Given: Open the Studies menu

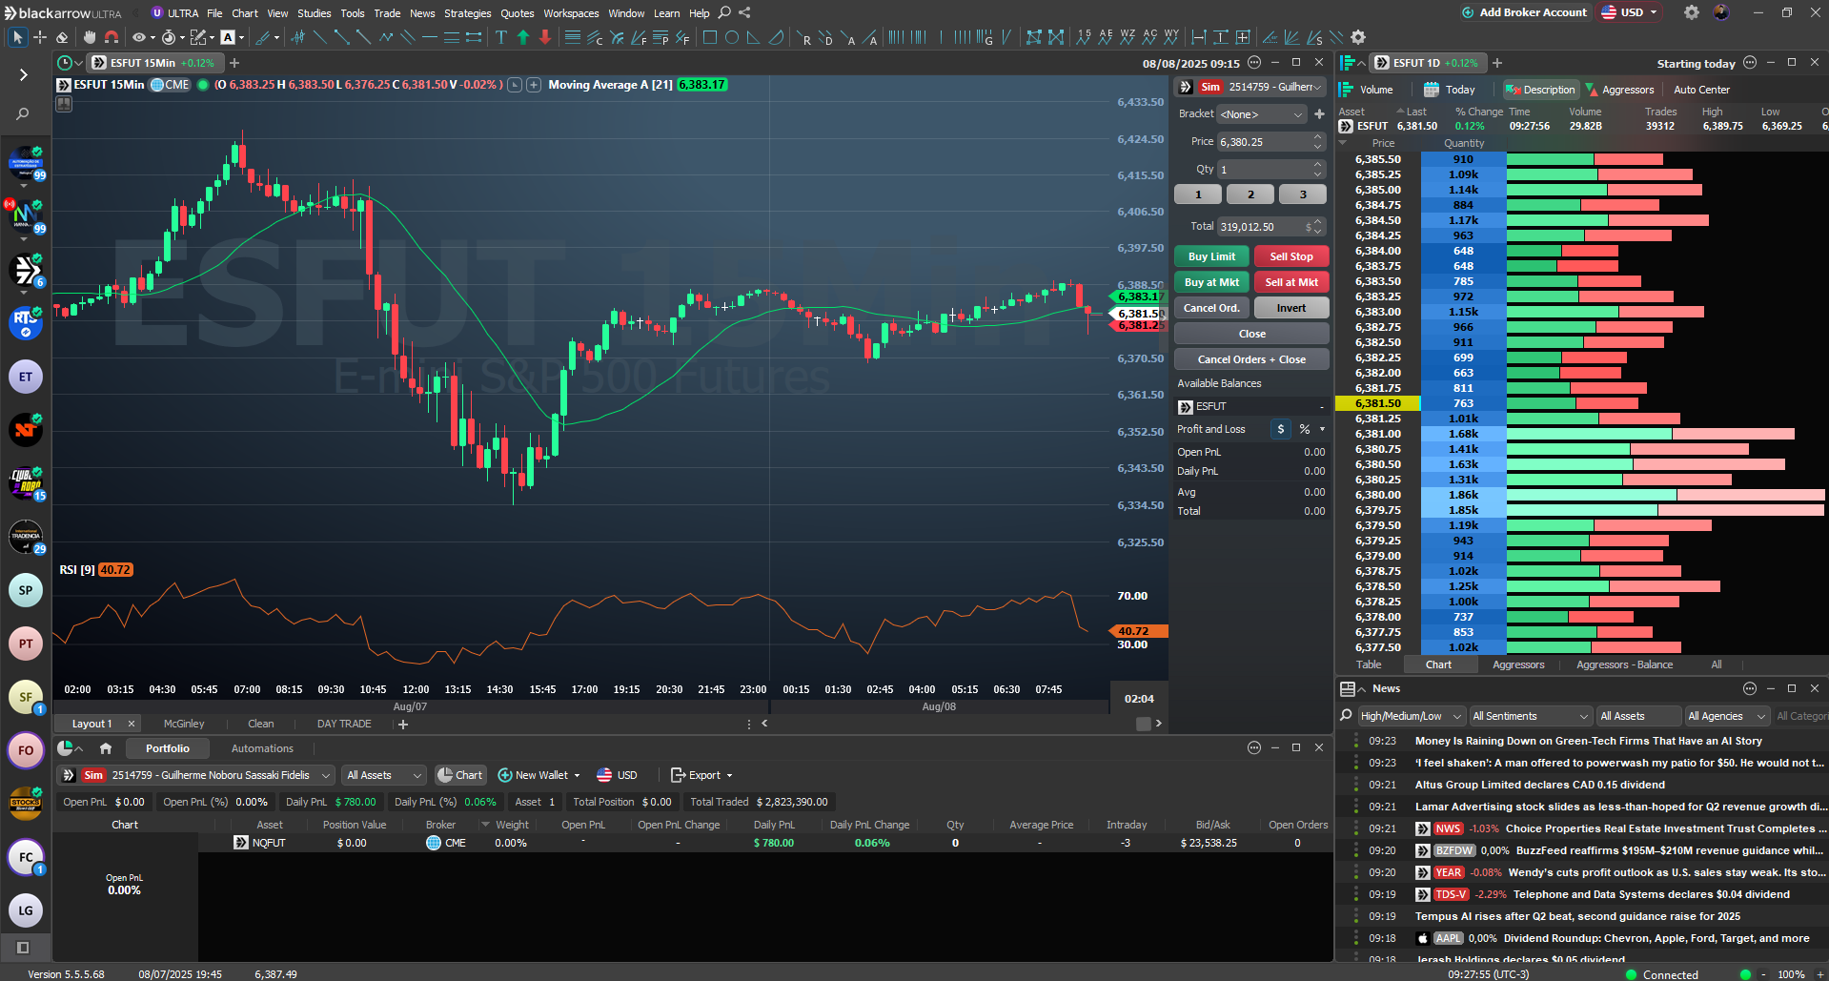Looking at the screenshot, I should tap(314, 13).
